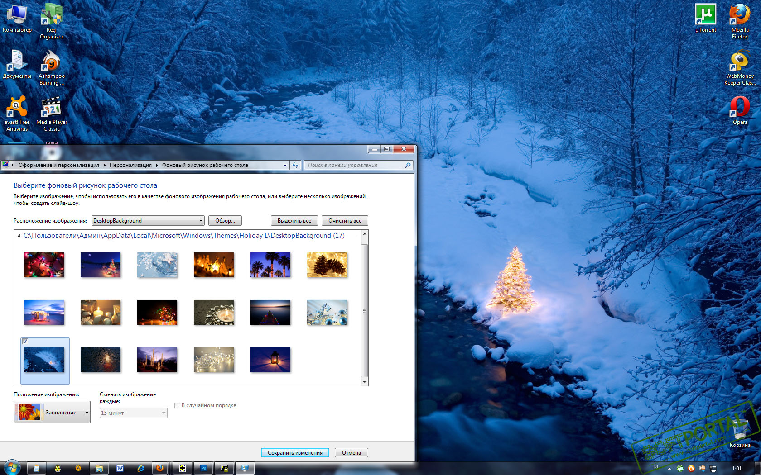Click 'Сохранить изменения' to save
Viewport: 761px width, 475px height.
click(295, 453)
